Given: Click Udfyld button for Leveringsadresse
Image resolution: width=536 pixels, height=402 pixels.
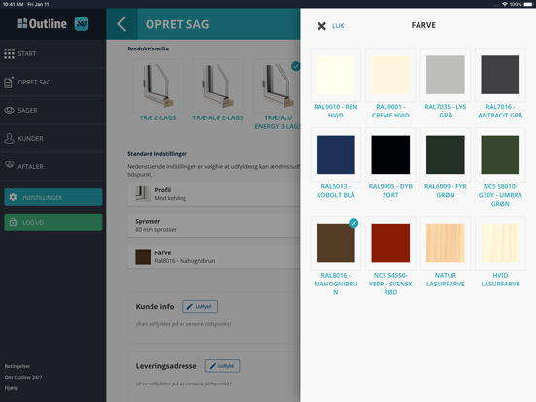Looking at the screenshot, I should (222, 366).
